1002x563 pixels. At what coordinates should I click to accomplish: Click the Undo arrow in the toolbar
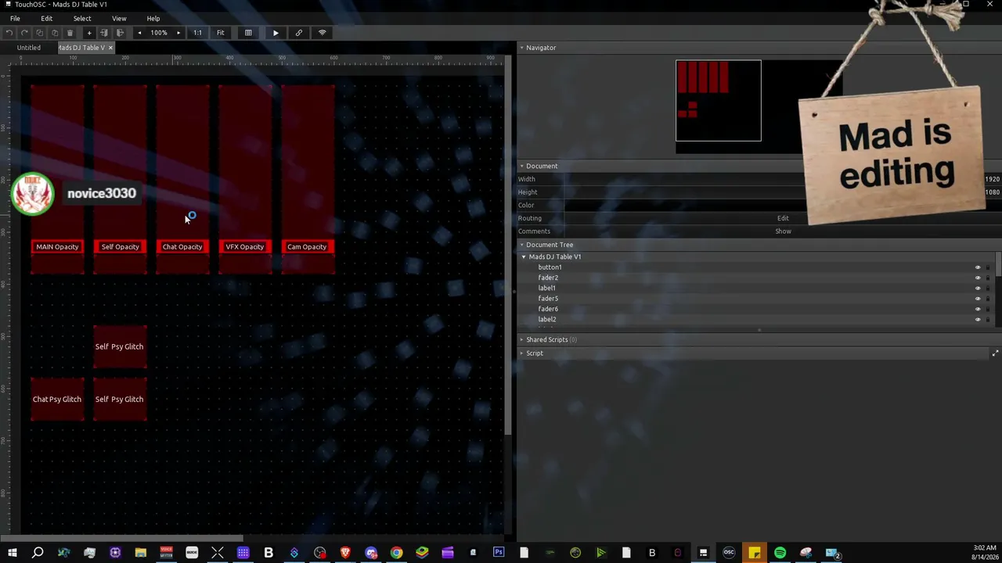pos(9,33)
